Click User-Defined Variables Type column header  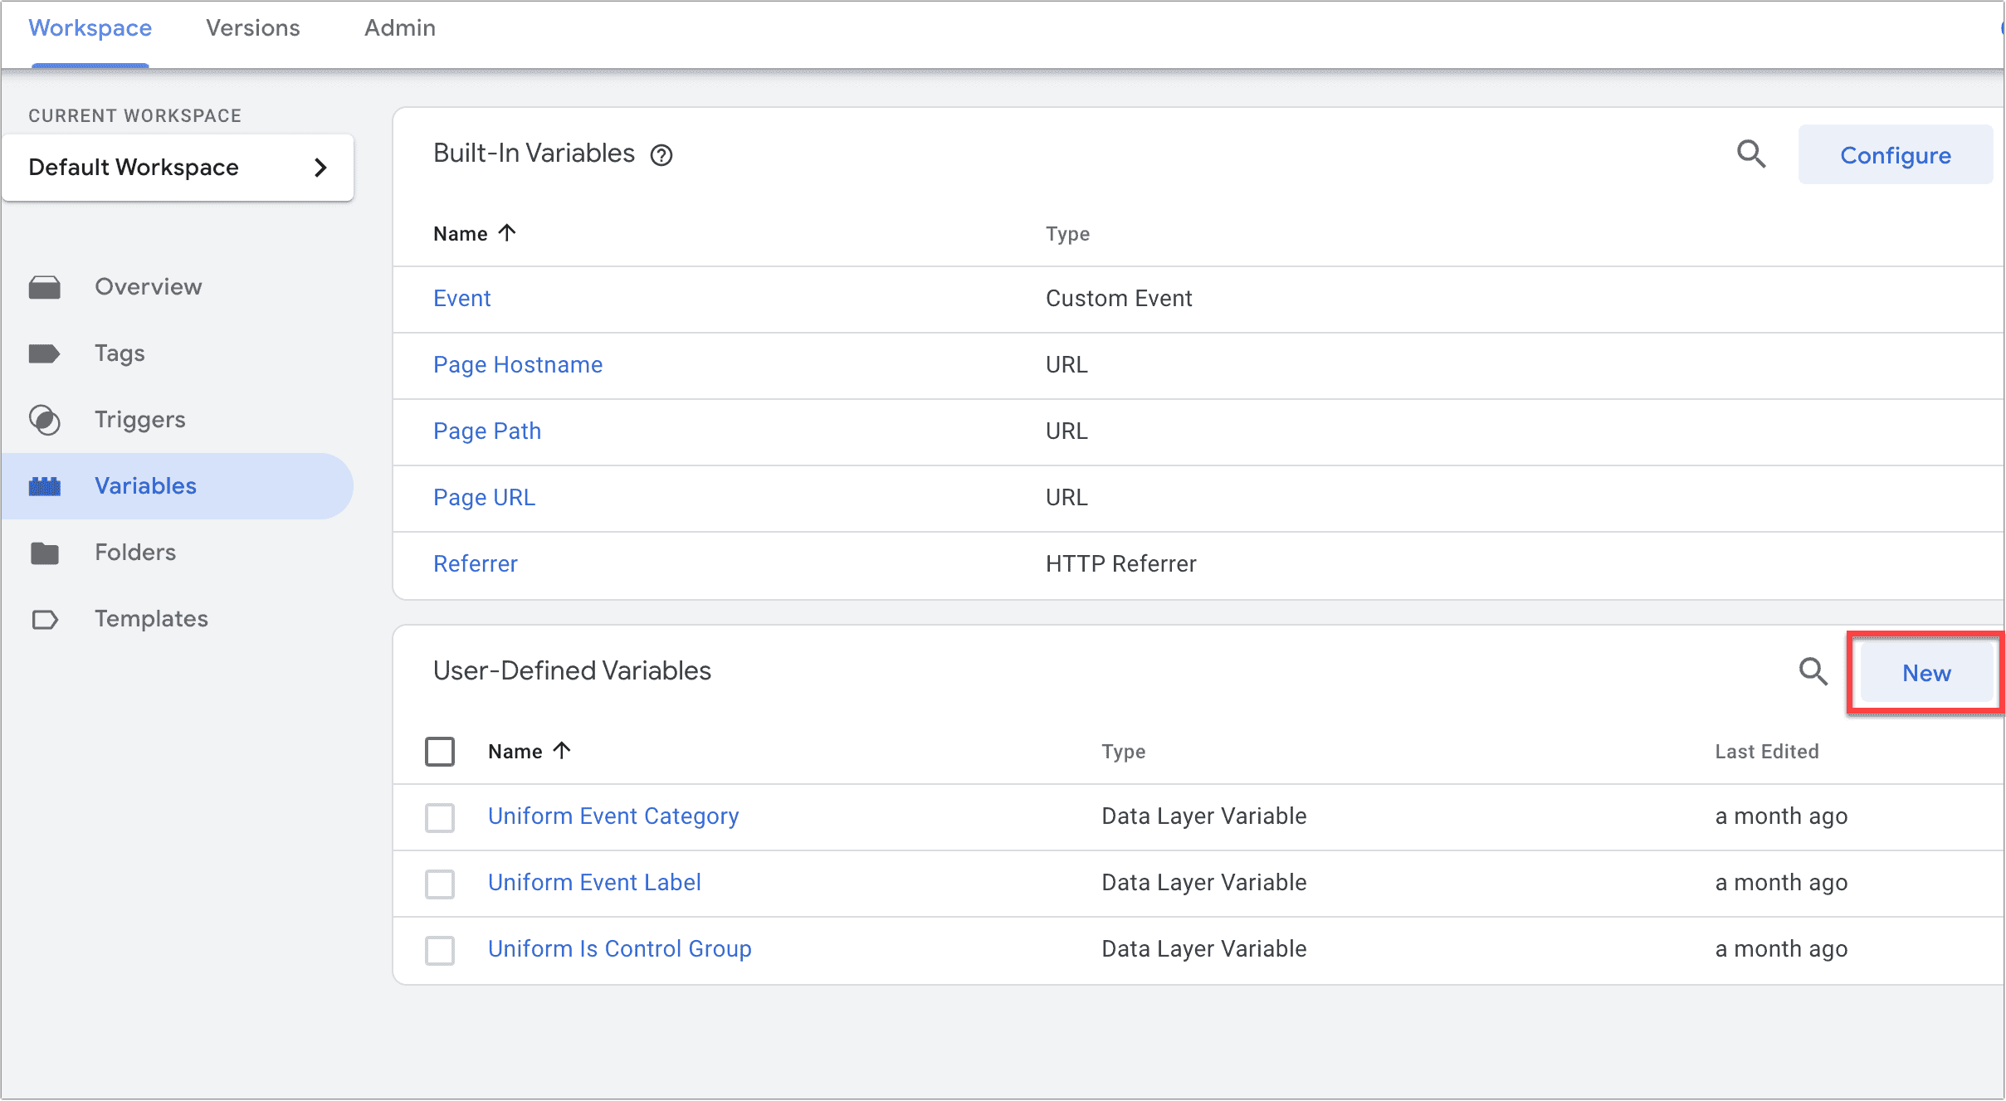[1124, 752]
